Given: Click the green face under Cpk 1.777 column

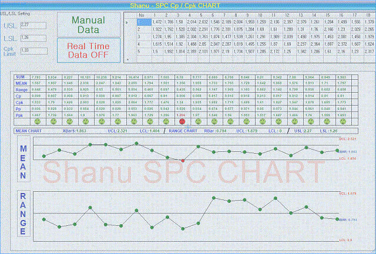Looking at the screenshot, I should 150,121.
